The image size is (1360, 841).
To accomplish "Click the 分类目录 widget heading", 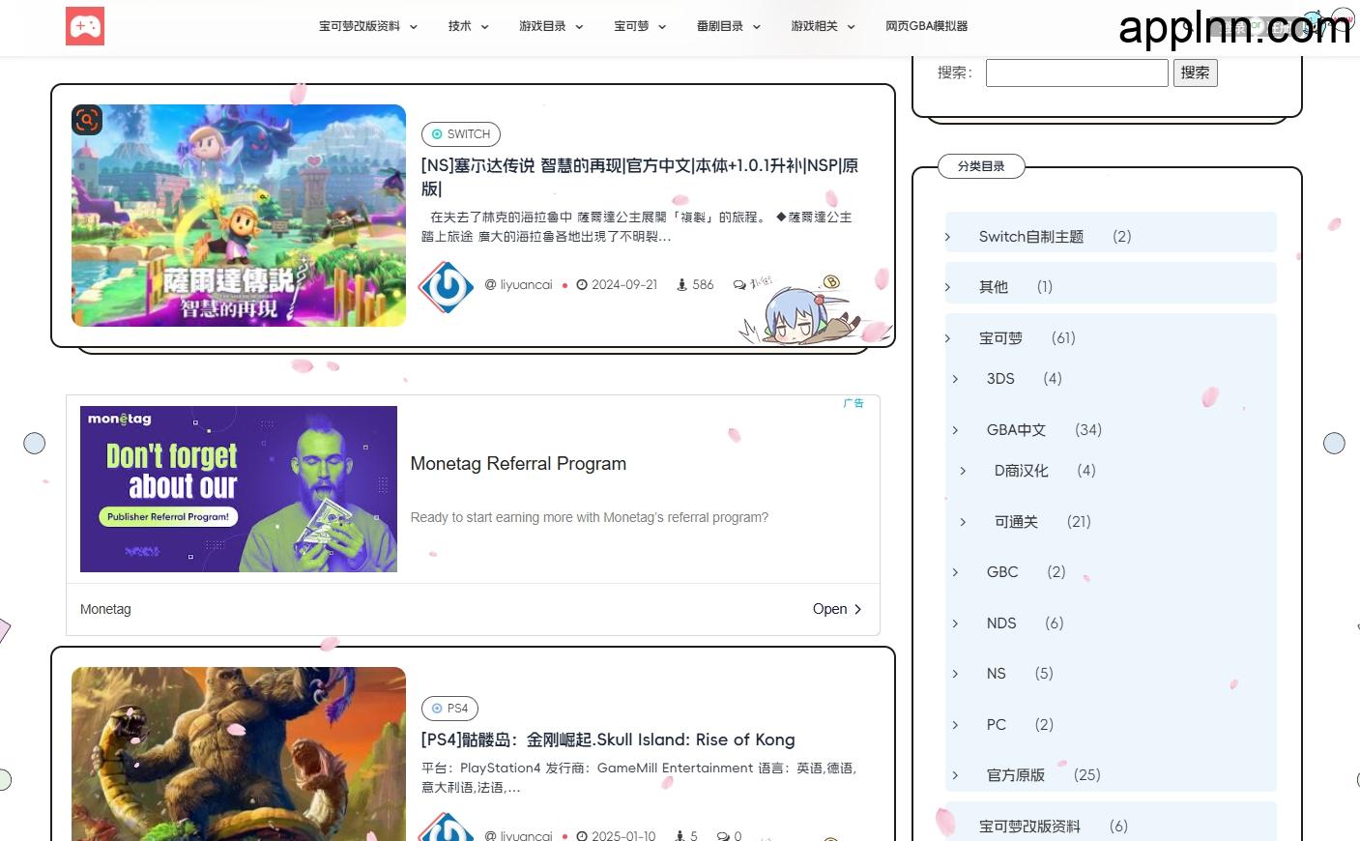I will [981, 166].
